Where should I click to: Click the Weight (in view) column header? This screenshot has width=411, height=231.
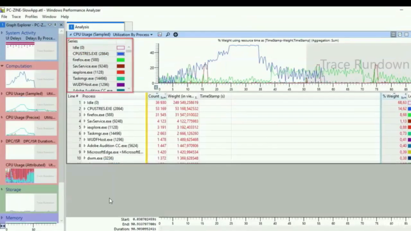pyautogui.click(x=182, y=96)
